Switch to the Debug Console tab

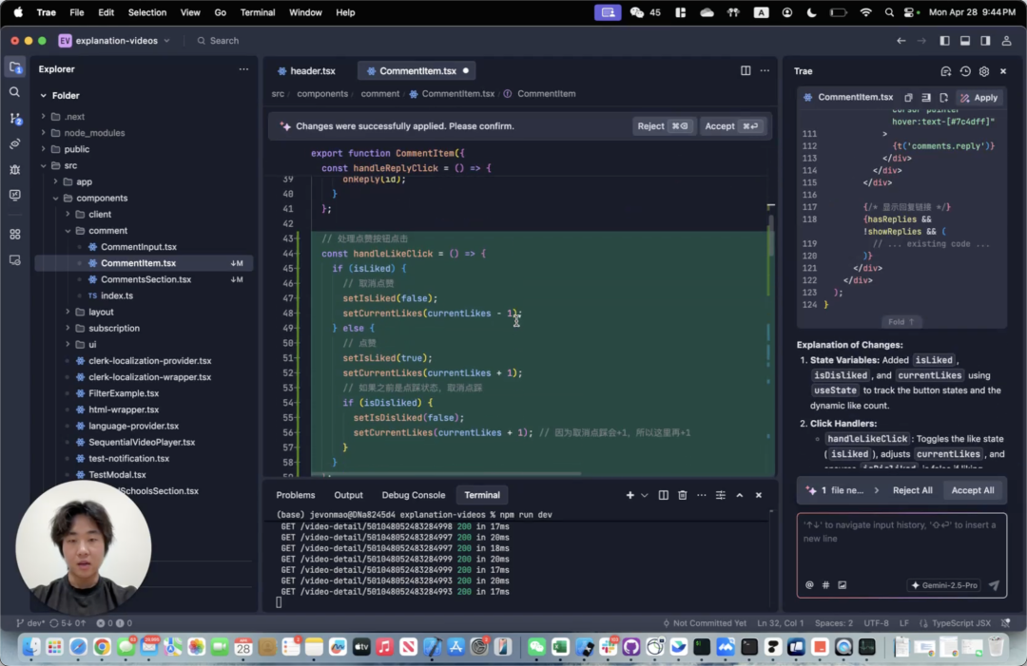413,495
